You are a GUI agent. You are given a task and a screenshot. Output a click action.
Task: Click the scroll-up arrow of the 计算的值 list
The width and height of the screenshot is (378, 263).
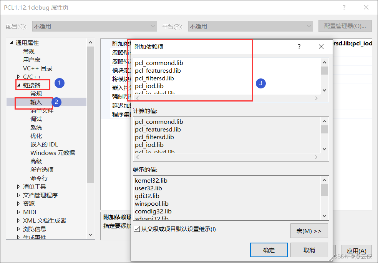(x=324, y=122)
